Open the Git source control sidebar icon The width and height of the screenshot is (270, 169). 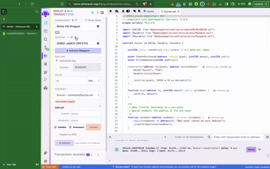pyautogui.click(x=46, y=79)
